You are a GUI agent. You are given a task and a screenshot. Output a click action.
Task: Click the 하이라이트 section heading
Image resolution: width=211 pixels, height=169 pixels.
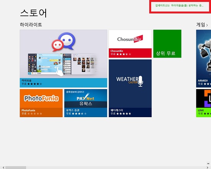point(31,25)
